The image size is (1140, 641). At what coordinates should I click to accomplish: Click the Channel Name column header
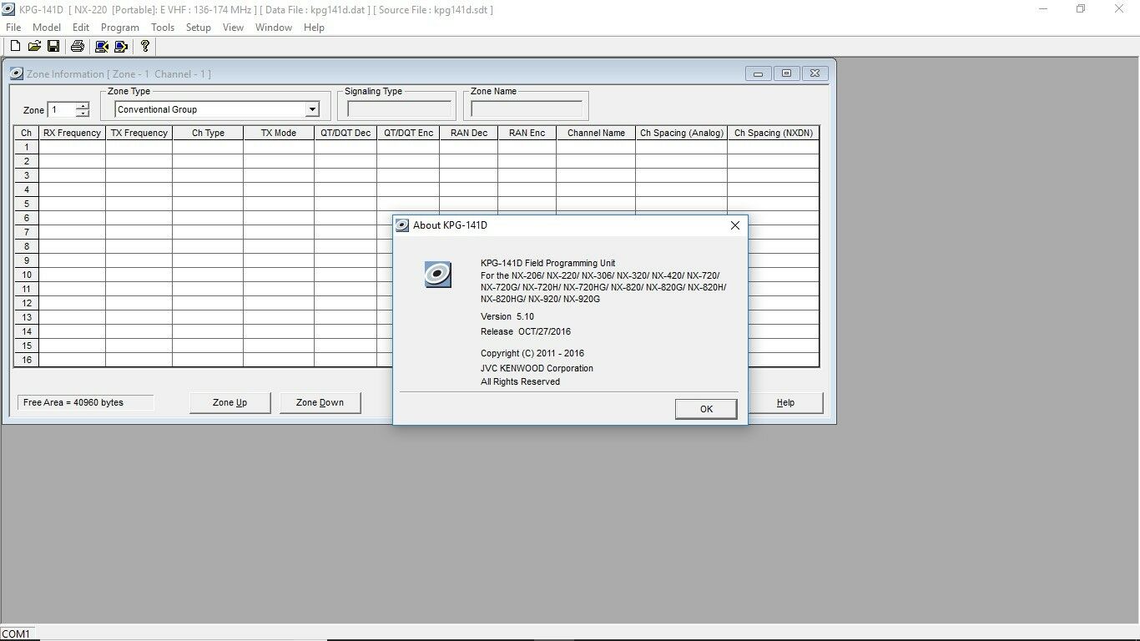[596, 133]
